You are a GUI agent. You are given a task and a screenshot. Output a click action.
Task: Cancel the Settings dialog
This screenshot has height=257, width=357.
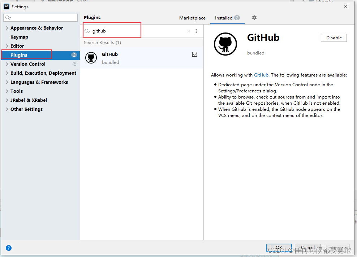308,248
